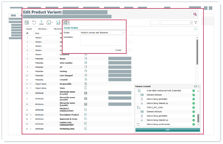Maximize the Version Created panel
223x144 pixels.
pos(195,86)
